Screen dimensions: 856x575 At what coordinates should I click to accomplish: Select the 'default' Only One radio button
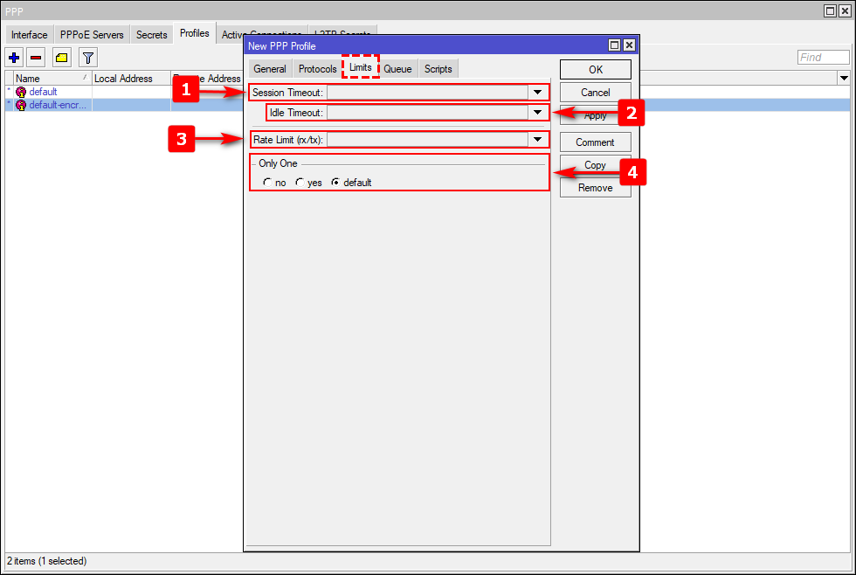(335, 183)
